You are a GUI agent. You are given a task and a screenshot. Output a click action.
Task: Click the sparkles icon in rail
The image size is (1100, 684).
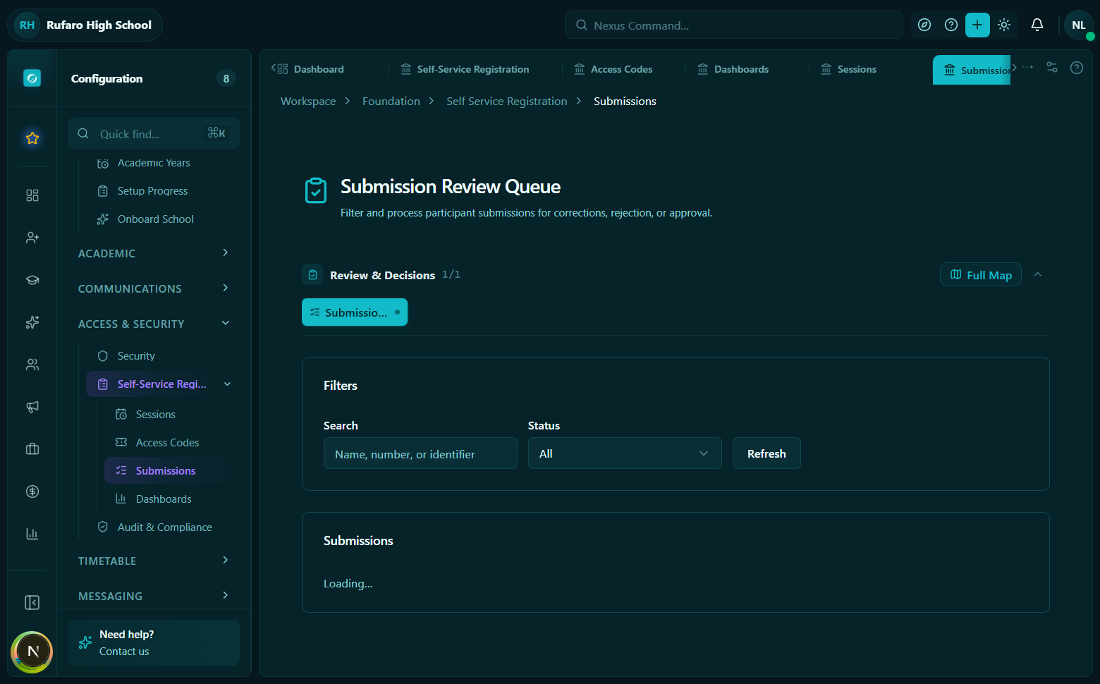point(32,322)
